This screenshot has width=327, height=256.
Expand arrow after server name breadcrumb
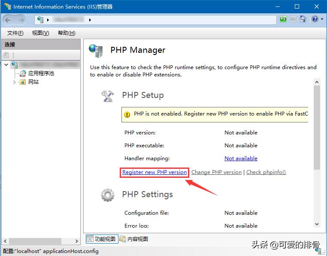click(x=90, y=20)
